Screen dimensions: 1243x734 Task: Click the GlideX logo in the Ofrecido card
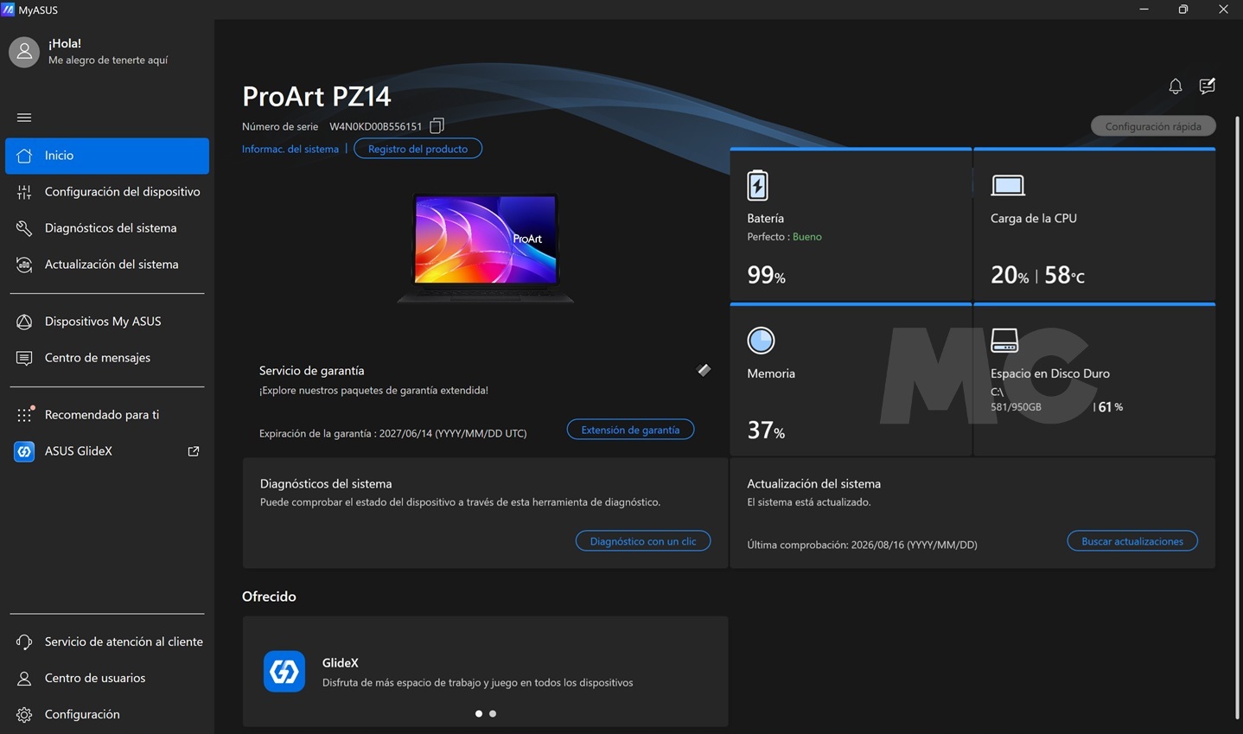click(x=284, y=672)
